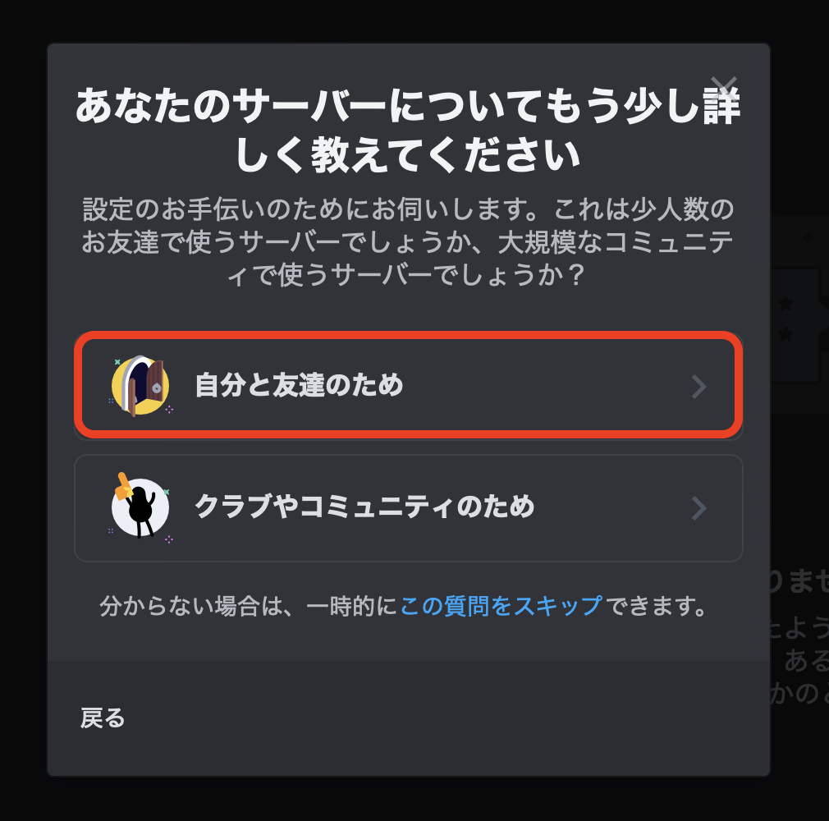Go back with the 戻る button
829x821 pixels.
coord(103,718)
